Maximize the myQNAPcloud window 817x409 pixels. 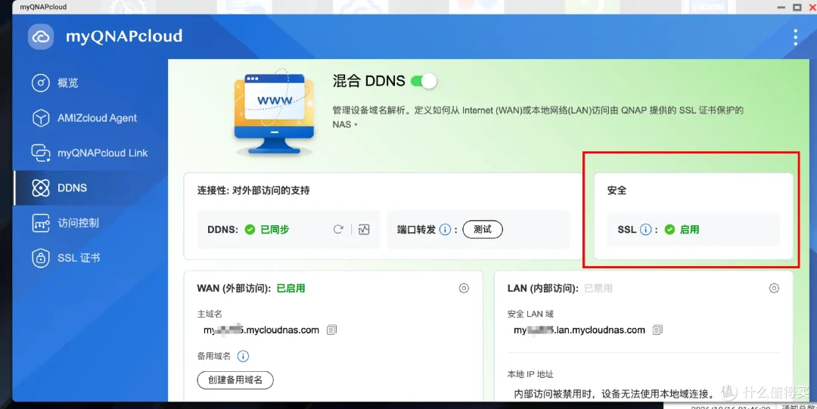797,8
